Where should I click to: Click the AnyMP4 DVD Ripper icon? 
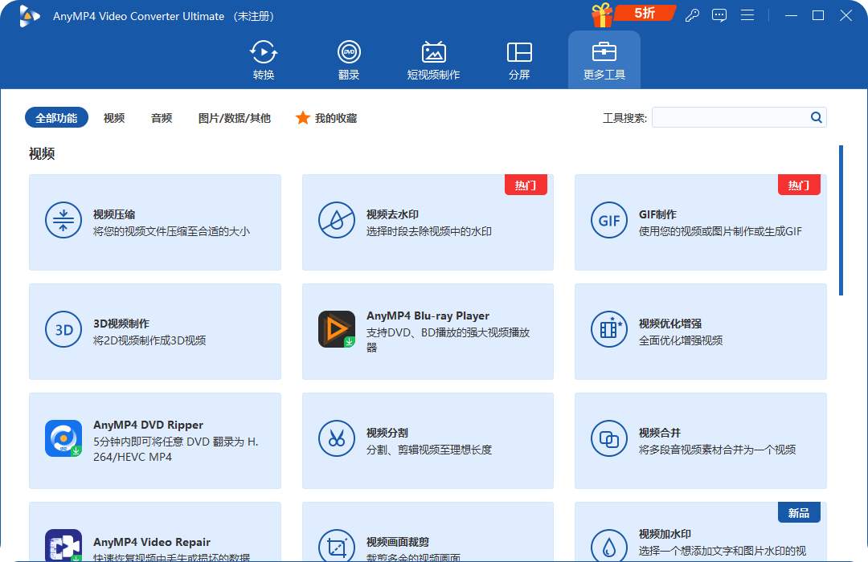(63, 438)
